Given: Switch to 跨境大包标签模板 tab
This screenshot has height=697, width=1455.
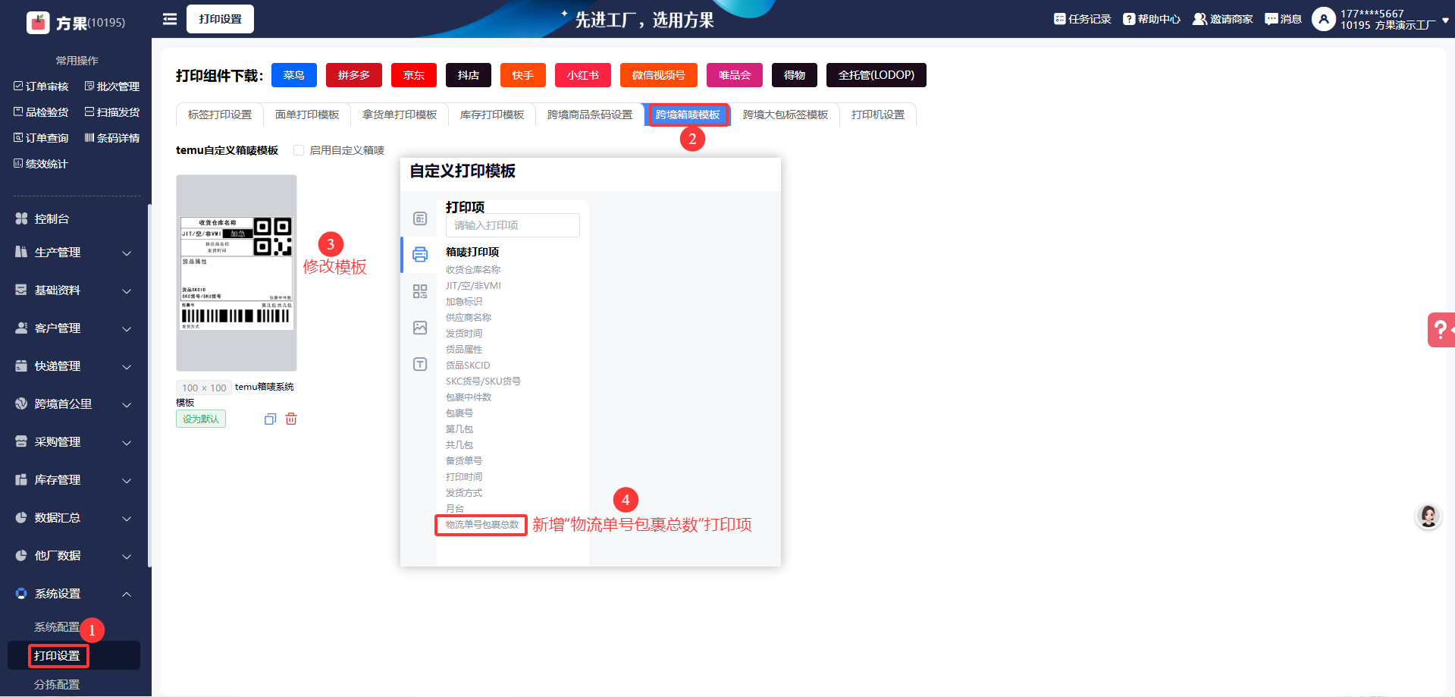Looking at the screenshot, I should [x=786, y=115].
